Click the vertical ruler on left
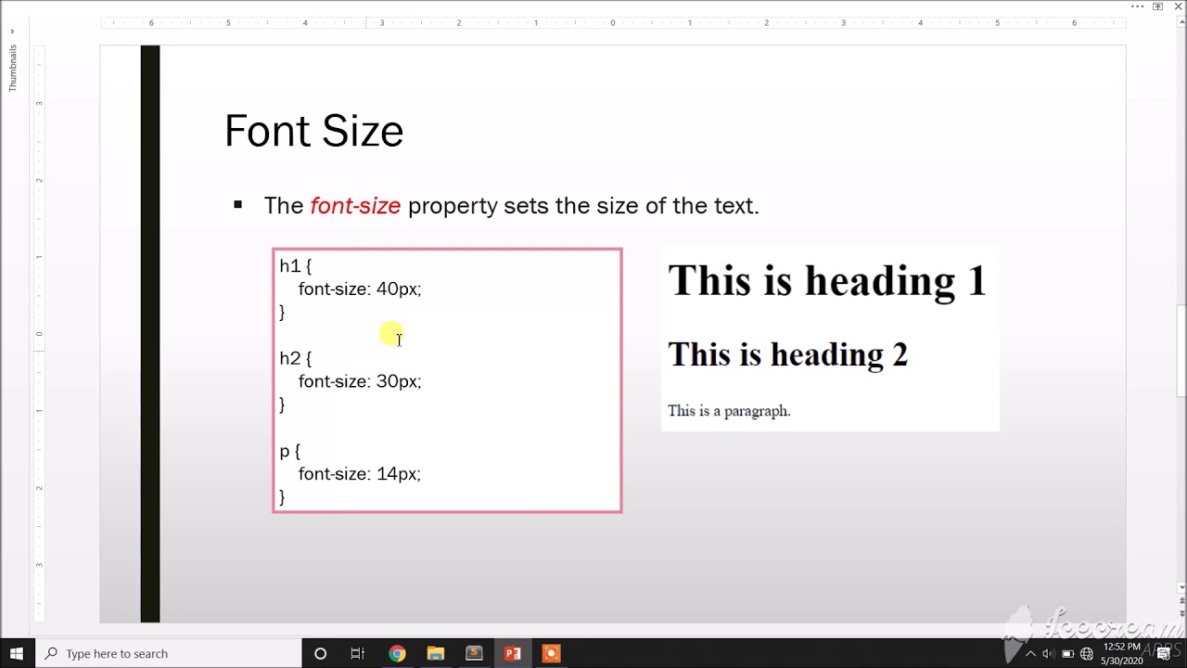The width and height of the screenshot is (1187, 668). (x=39, y=333)
